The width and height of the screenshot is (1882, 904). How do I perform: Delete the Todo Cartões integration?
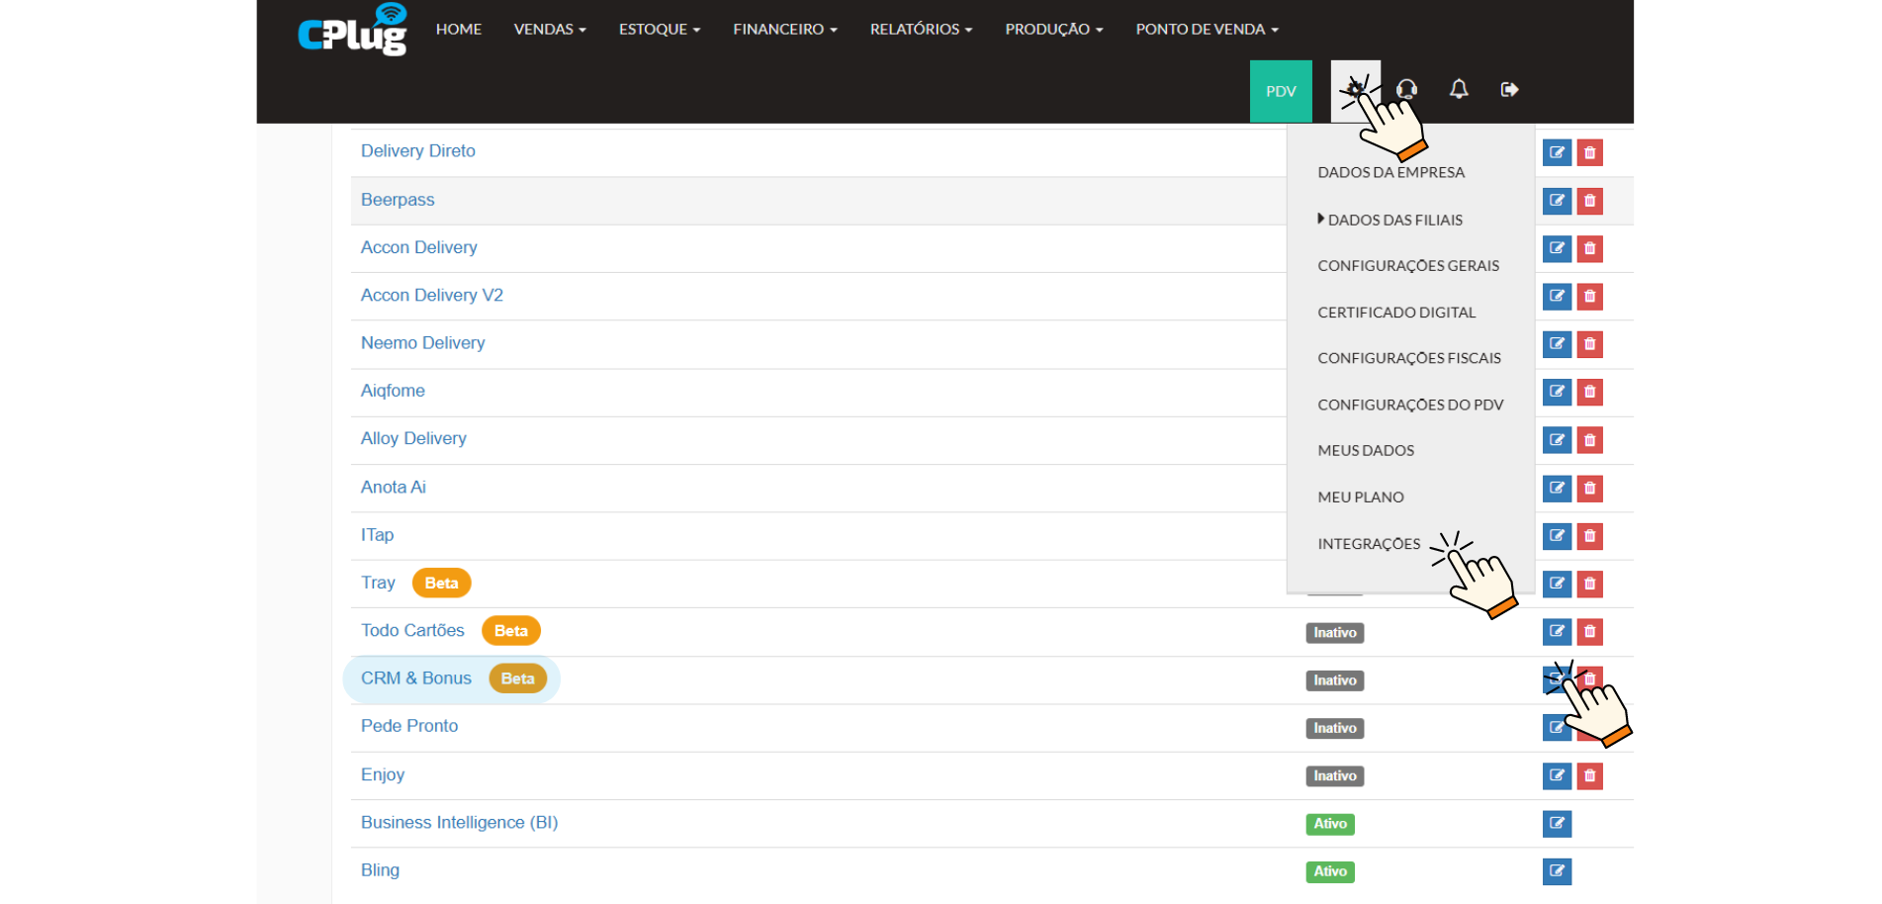tap(1589, 631)
